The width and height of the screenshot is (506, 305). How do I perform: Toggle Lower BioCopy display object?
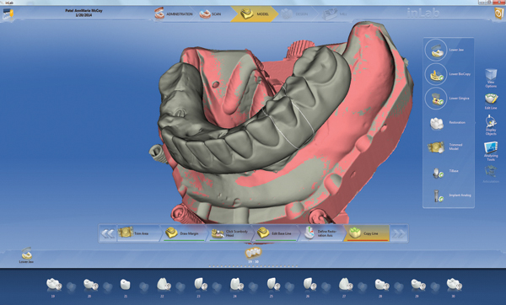(x=447, y=74)
